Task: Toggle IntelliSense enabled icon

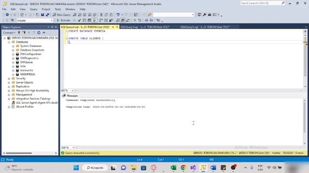Action: [x=95, y=20]
